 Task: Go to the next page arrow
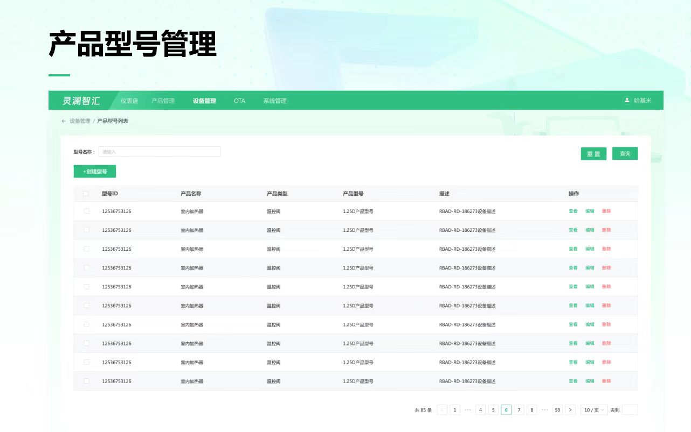tap(571, 410)
